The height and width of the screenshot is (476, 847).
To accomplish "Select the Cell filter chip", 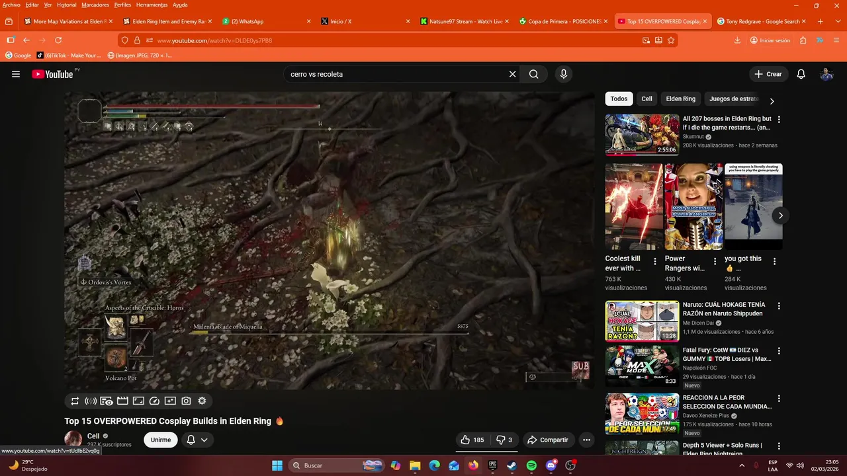I will [646, 99].
